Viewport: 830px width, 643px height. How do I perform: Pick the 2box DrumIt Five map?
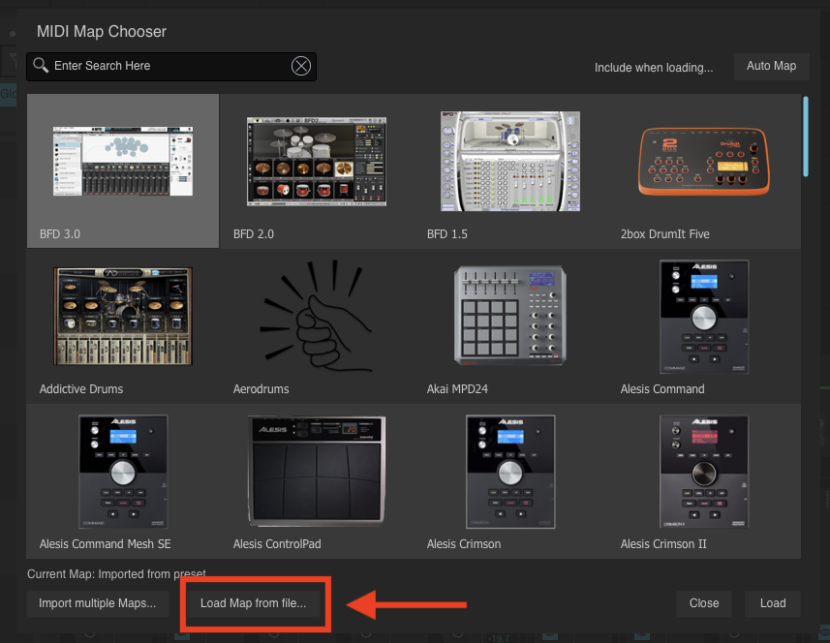point(704,161)
